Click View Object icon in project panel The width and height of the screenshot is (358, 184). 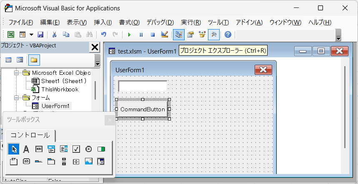[20, 60]
